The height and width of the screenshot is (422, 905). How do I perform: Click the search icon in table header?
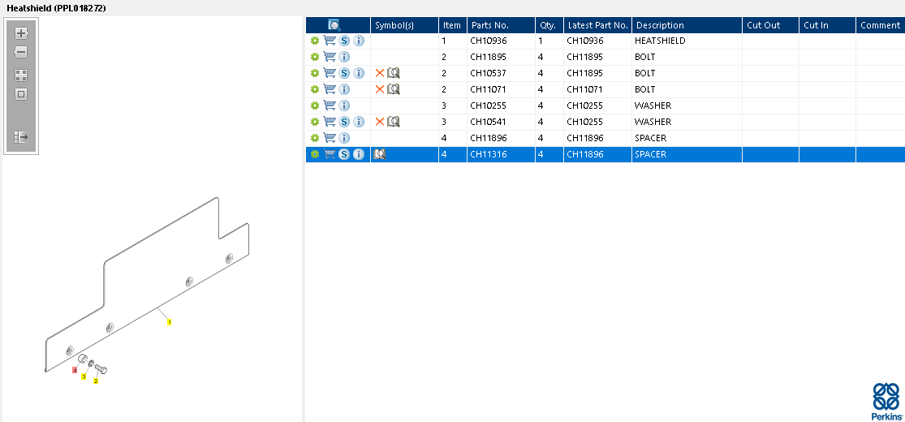tap(334, 25)
